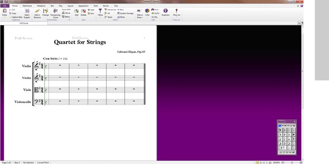The height and width of the screenshot is (164, 329).
Task: Switch to the Text ribbon tab
Action: point(52,6)
